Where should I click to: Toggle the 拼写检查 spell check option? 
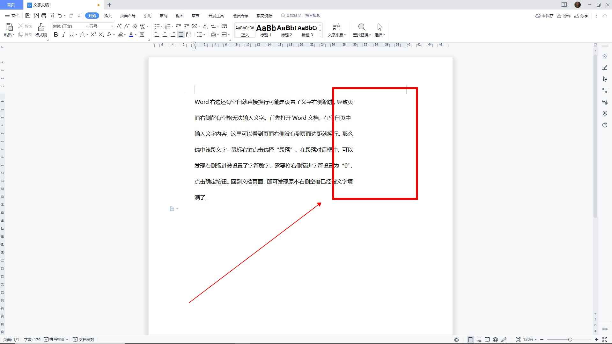[56, 339]
